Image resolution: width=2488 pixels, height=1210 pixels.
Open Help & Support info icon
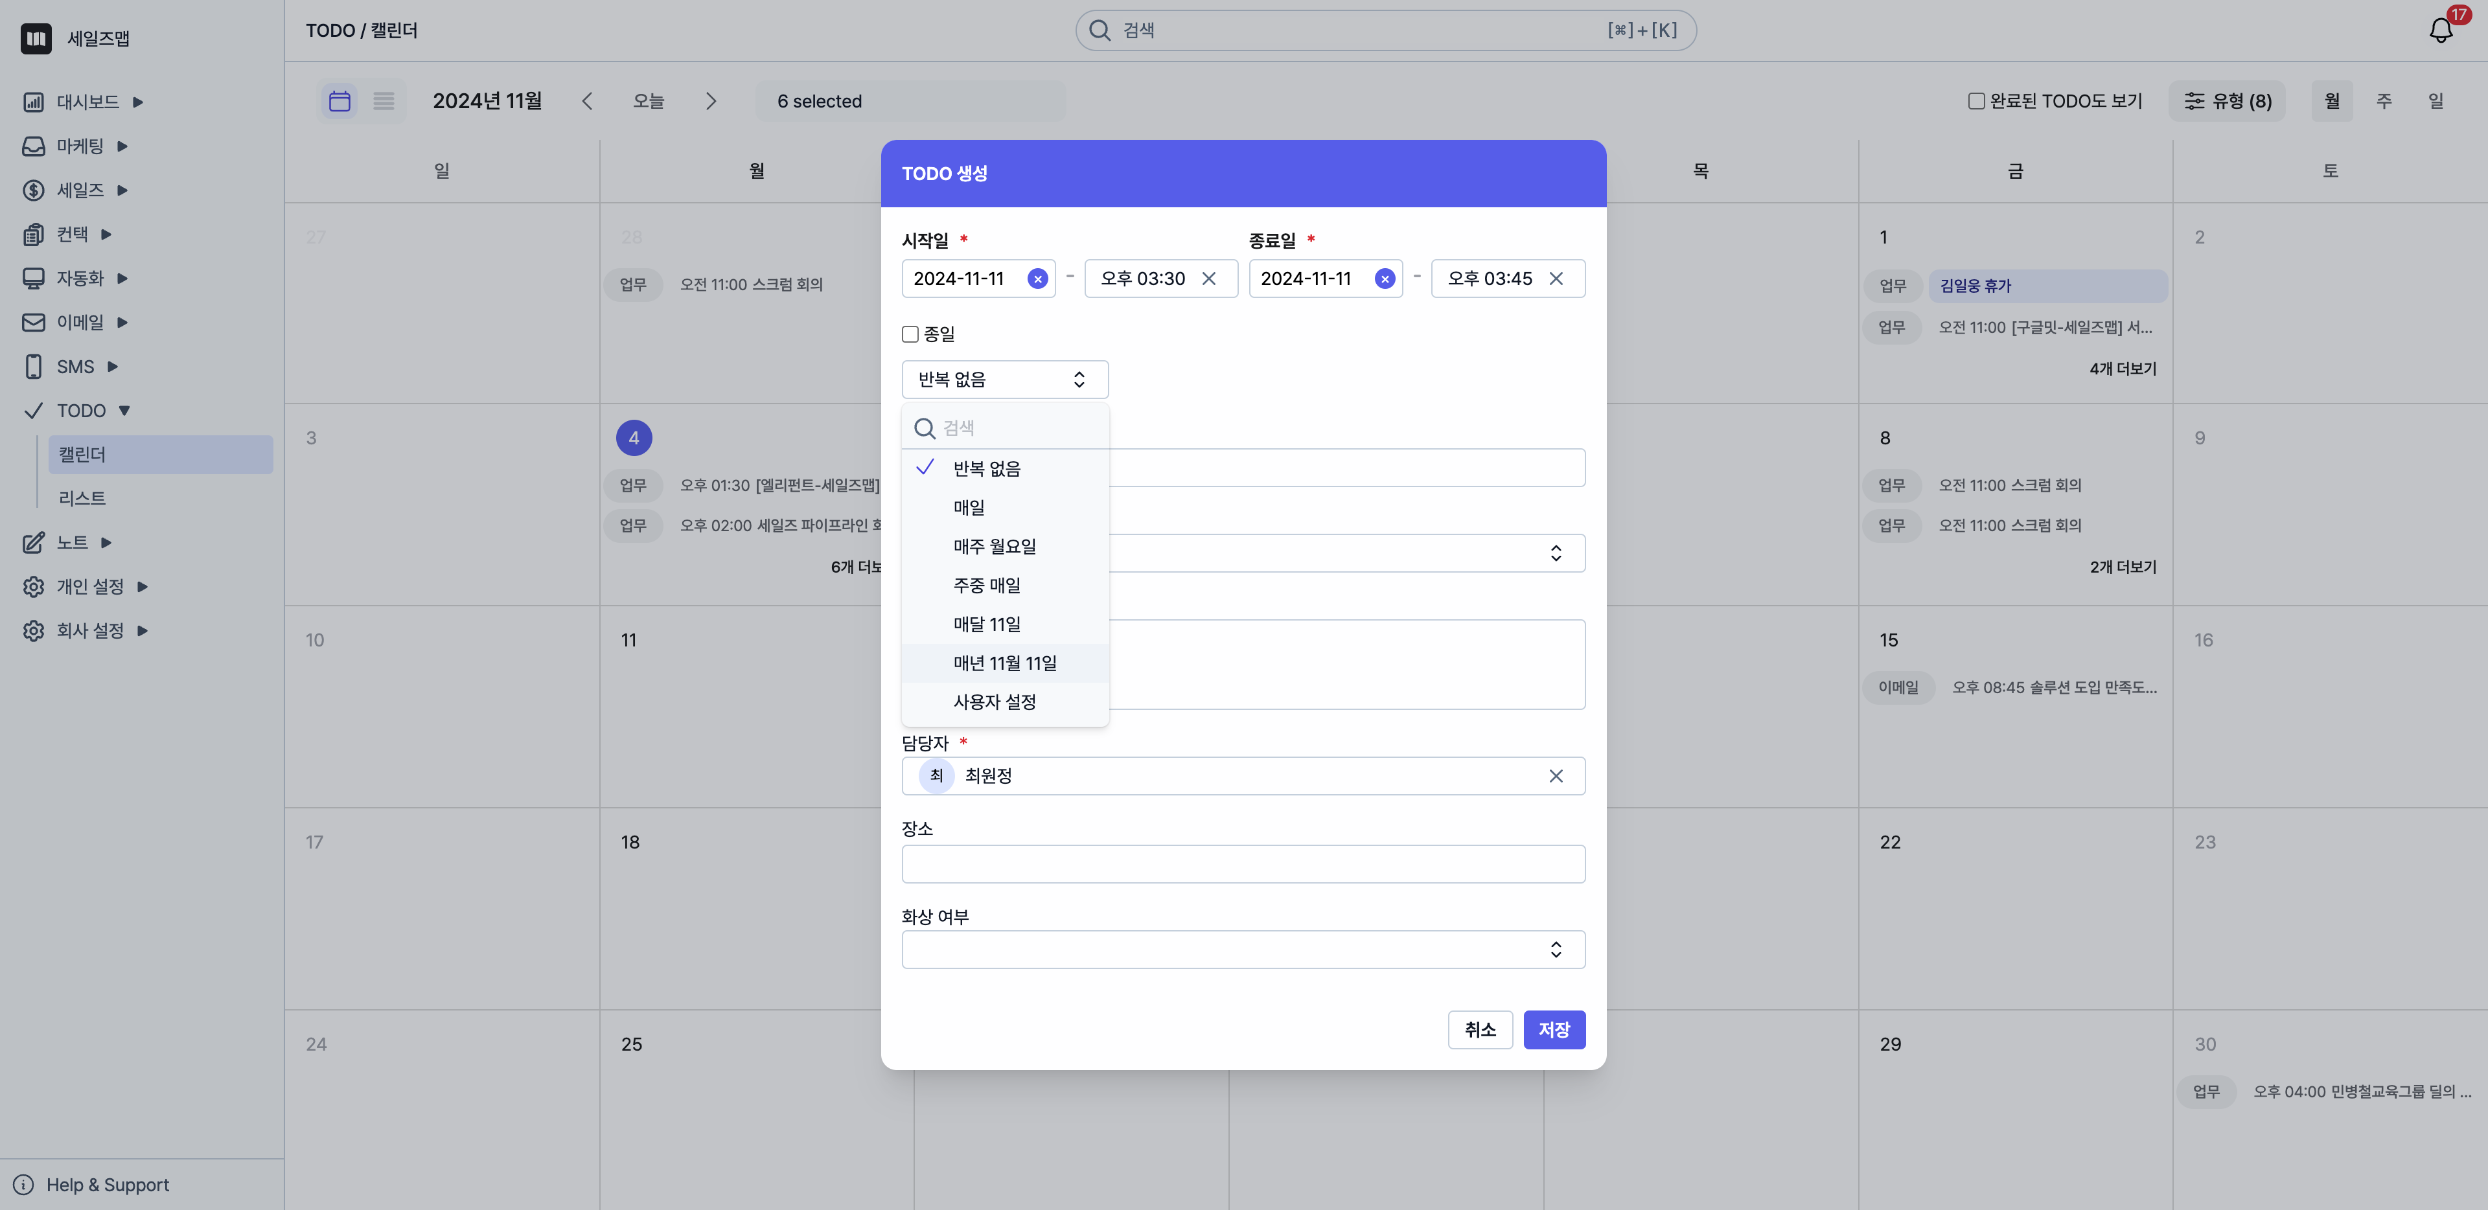(23, 1185)
